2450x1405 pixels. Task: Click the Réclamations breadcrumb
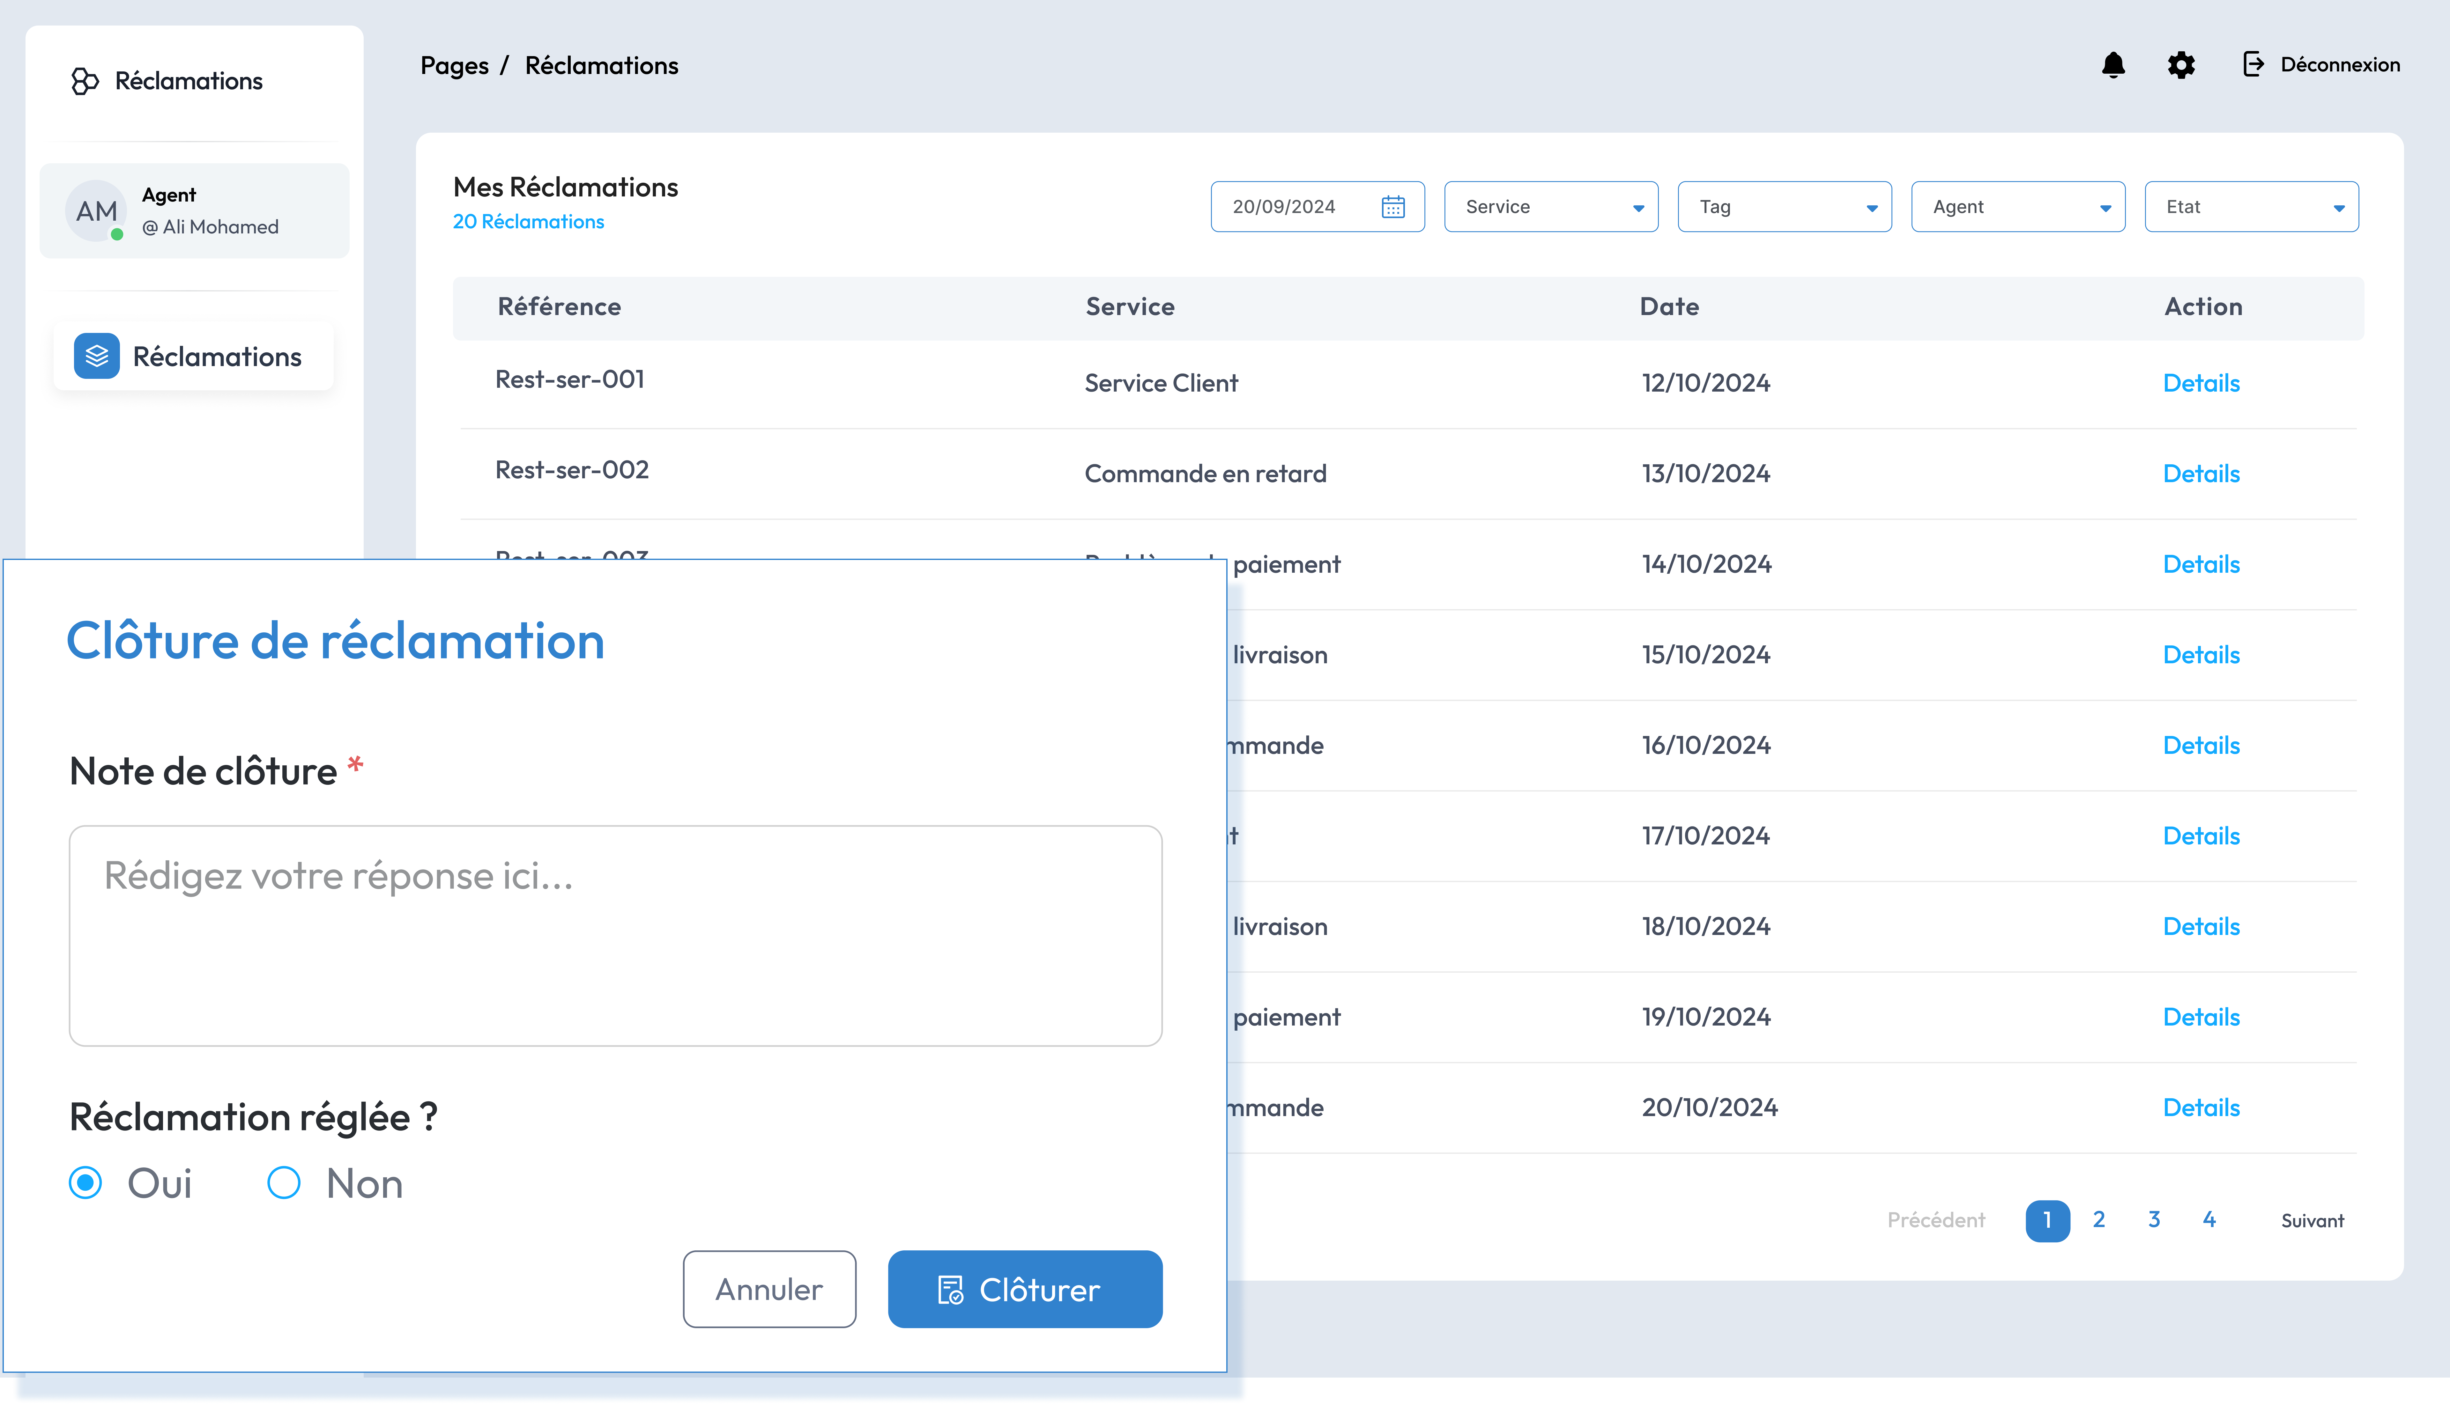click(x=601, y=66)
